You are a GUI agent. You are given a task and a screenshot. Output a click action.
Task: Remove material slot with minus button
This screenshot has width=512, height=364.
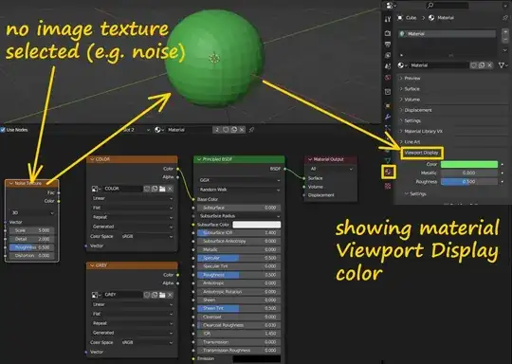tap(504, 40)
